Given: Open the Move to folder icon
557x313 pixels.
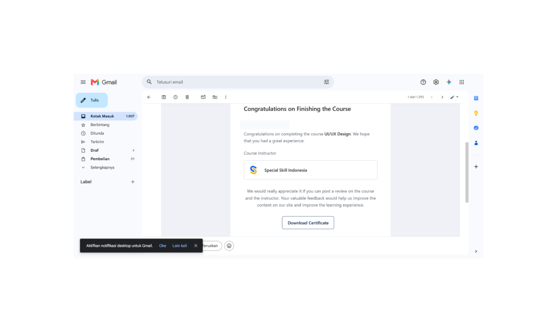Looking at the screenshot, I should (215, 97).
